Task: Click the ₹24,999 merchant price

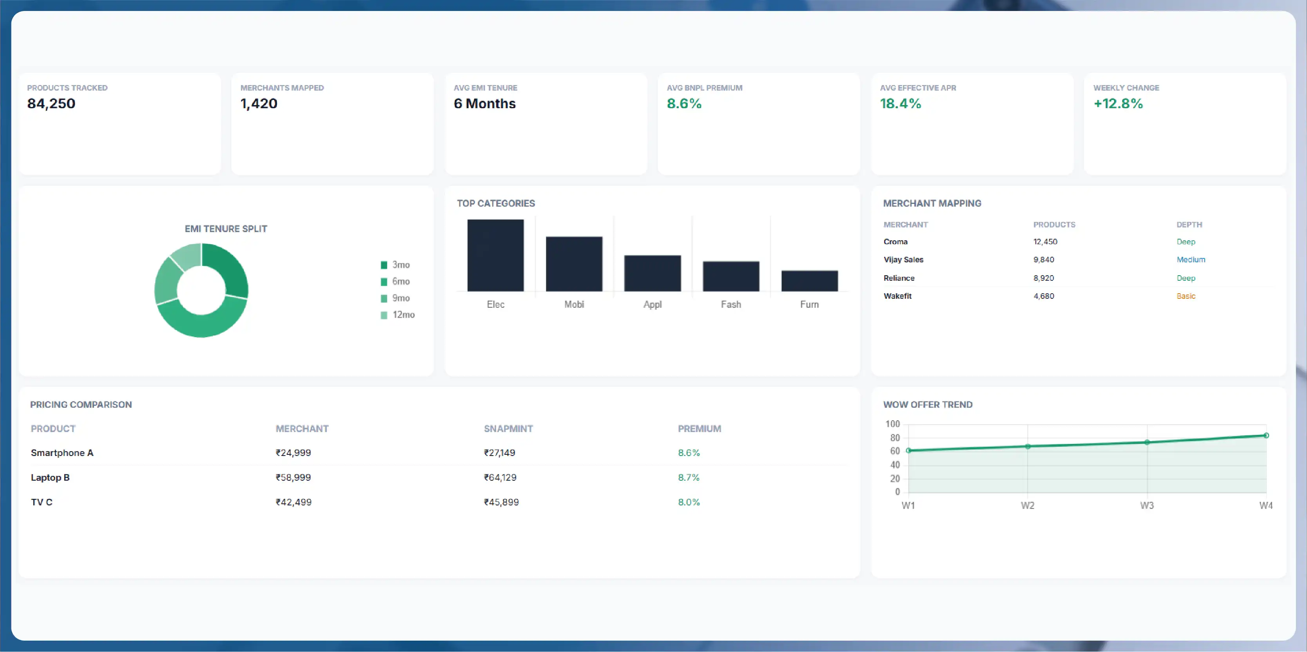Action: [x=293, y=453]
